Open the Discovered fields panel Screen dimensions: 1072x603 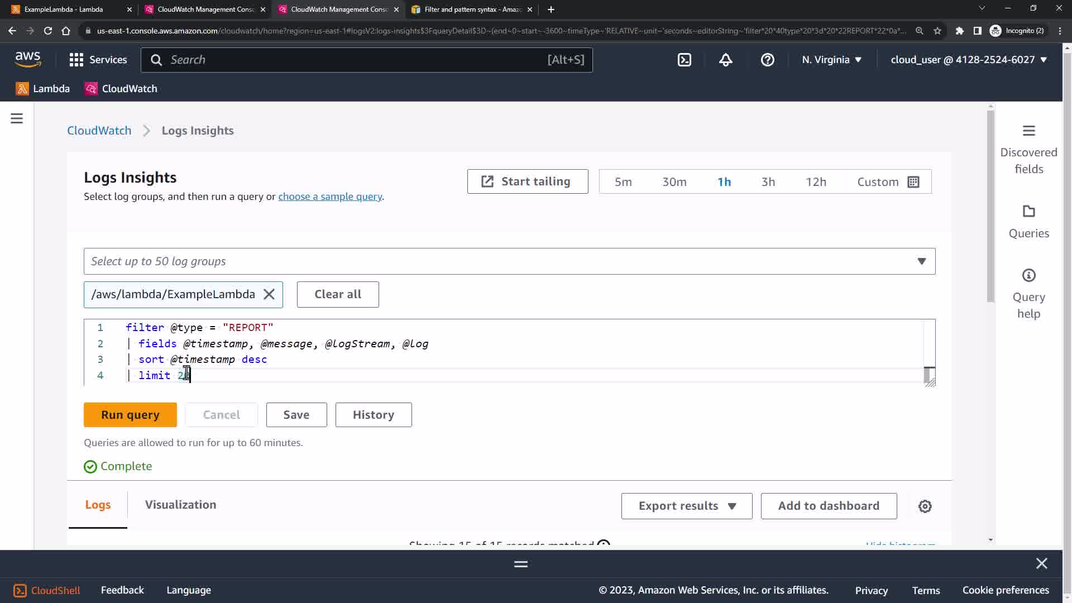pos(1028,150)
